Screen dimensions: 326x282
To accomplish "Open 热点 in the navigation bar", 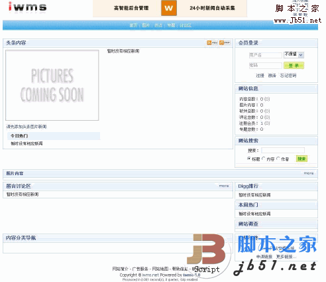I will 158,25.
